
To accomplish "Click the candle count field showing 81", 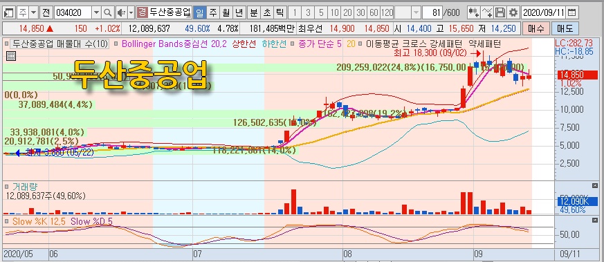I will coord(432,12).
